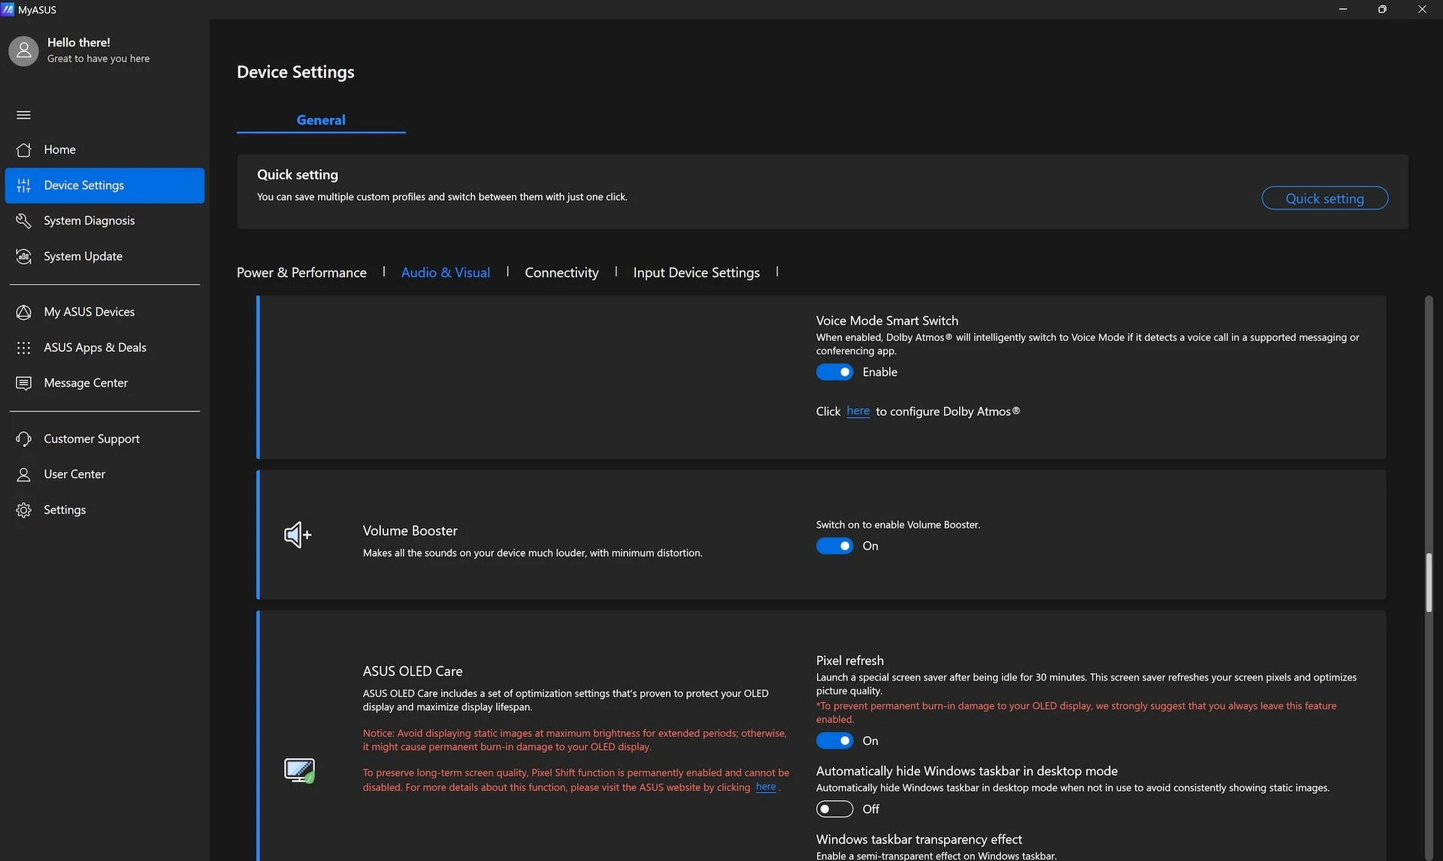Disable Voice Mode Smart Switch toggle
The height and width of the screenshot is (861, 1443).
tap(834, 372)
